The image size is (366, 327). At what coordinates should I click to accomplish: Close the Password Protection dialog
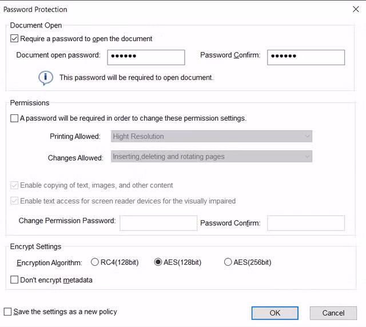point(355,9)
